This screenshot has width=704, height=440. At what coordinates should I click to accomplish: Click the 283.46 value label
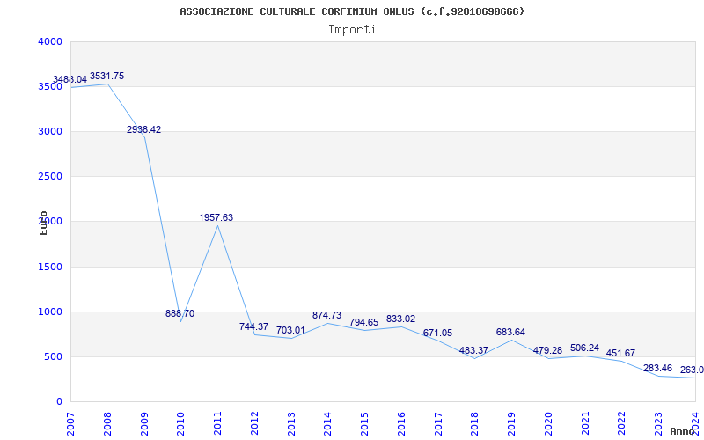pyautogui.click(x=657, y=369)
